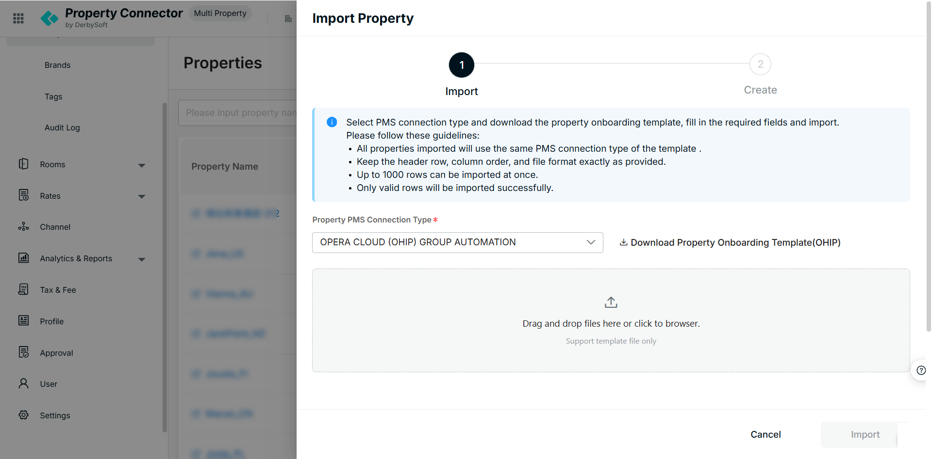Go to Channel section
932x459 pixels.
pyautogui.click(x=55, y=227)
